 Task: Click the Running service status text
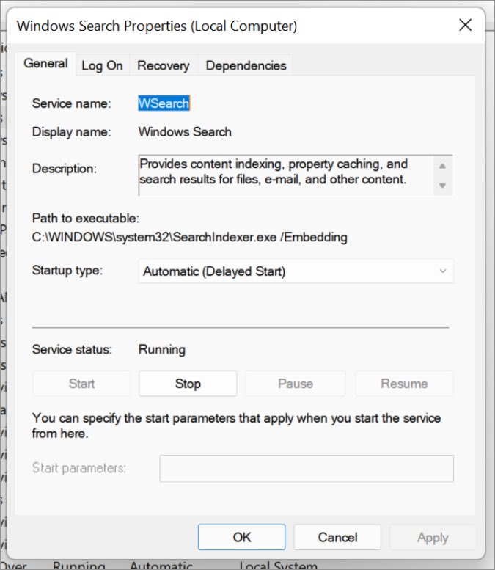coord(162,349)
